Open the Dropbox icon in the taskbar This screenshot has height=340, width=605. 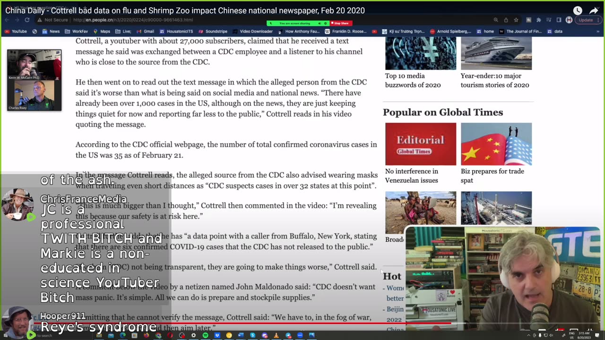217,335
